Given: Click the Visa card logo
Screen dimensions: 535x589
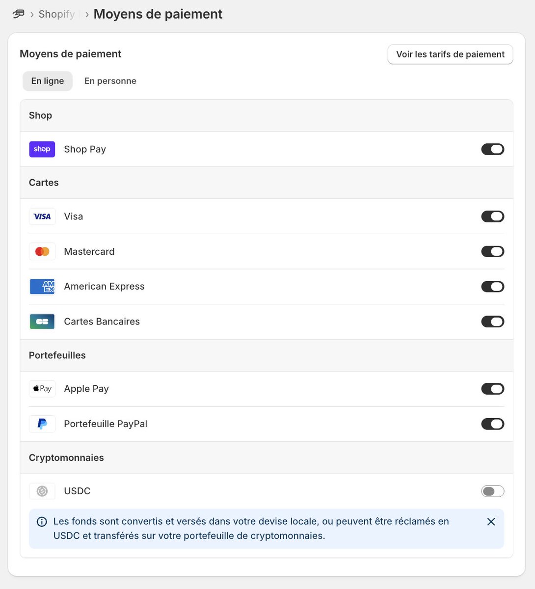Looking at the screenshot, I should 42,216.
